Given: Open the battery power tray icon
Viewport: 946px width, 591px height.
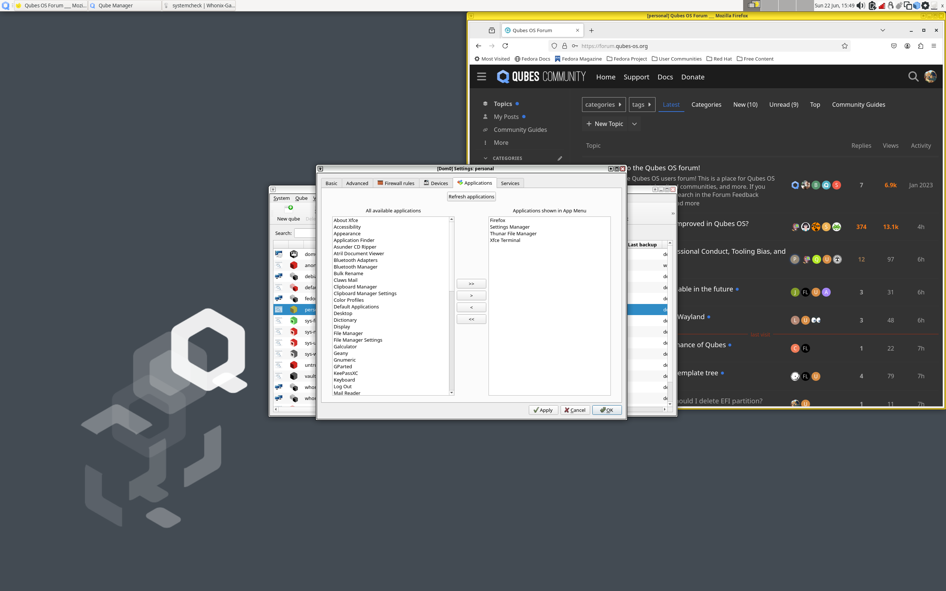Looking at the screenshot, I should coord(872,6).
